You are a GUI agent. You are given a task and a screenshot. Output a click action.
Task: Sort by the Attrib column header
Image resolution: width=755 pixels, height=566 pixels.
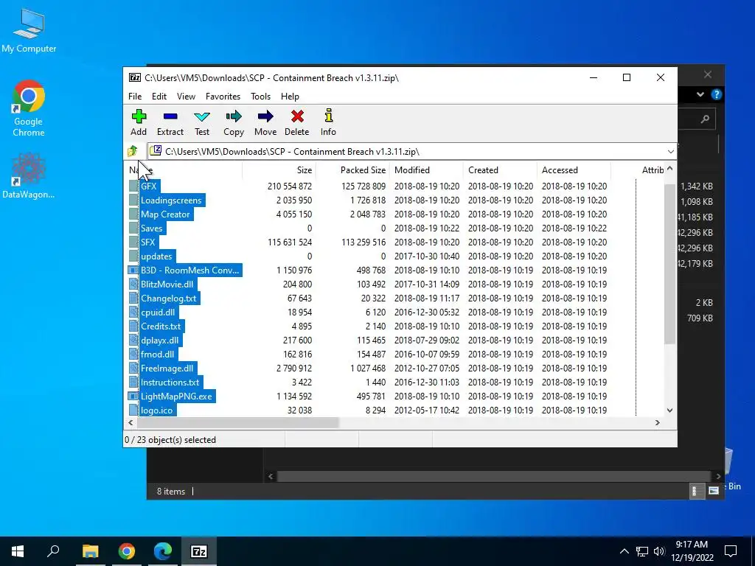(x=638, y=170)
